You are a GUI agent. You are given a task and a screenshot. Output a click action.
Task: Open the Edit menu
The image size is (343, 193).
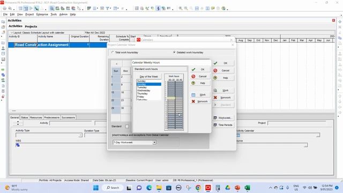tap(12, 14)
